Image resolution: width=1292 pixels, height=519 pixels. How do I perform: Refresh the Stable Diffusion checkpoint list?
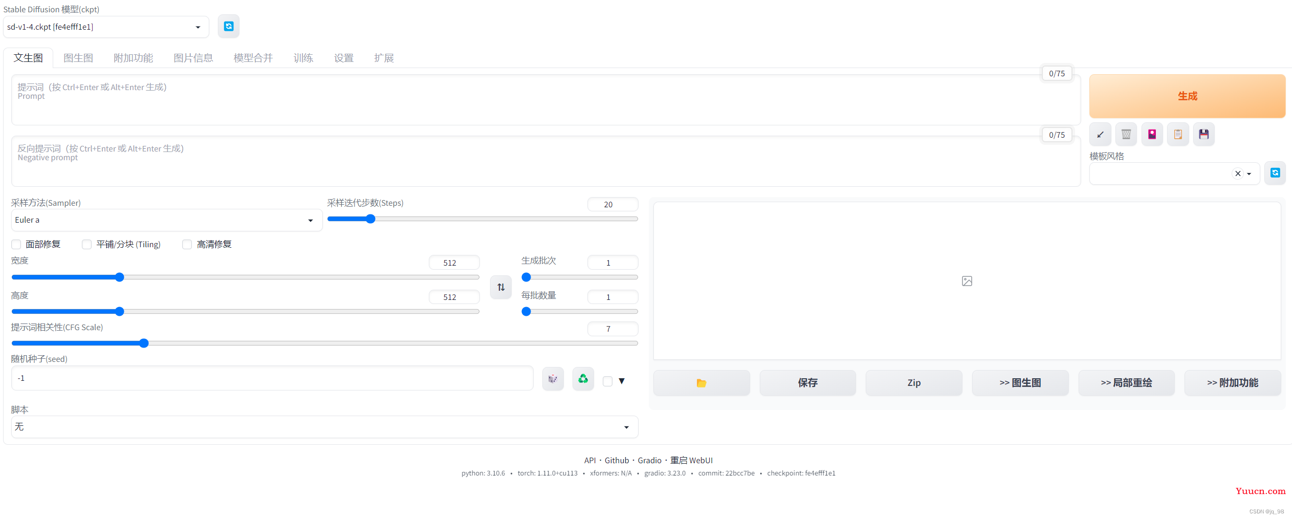[x=228, y=27]
